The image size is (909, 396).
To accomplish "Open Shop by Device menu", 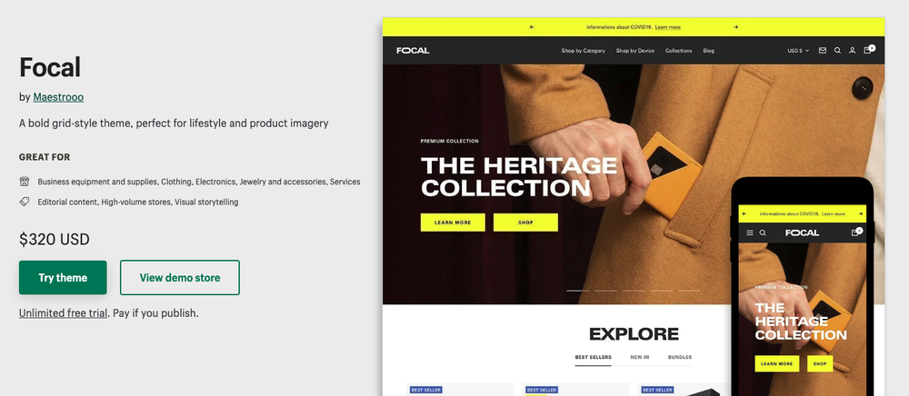I will coord(634,50).
